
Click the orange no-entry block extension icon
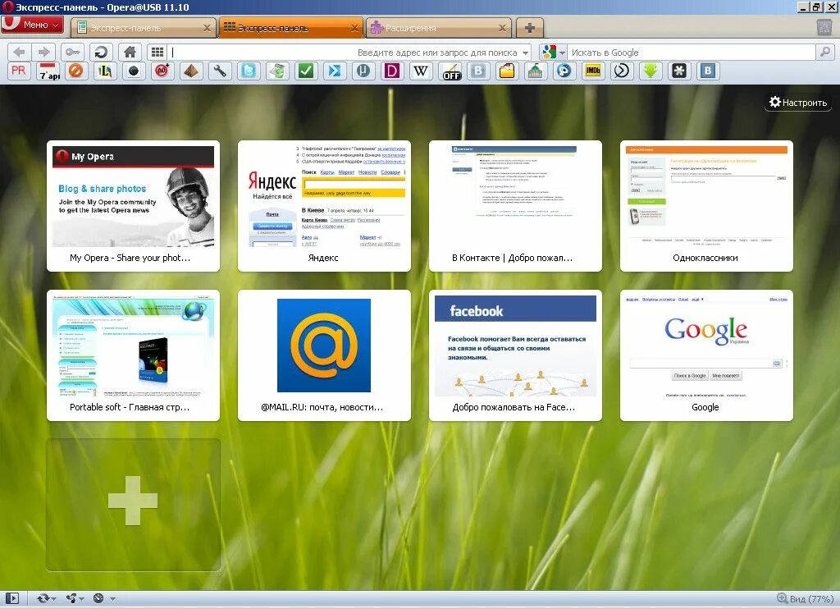[x=76, y=71]
